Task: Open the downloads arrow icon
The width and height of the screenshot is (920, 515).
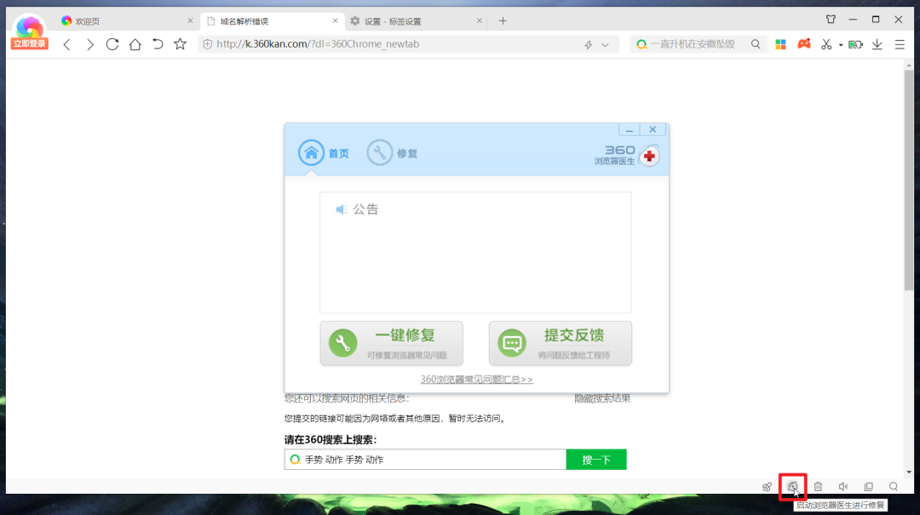Action: pyautogui.click(x=877, y=44)
